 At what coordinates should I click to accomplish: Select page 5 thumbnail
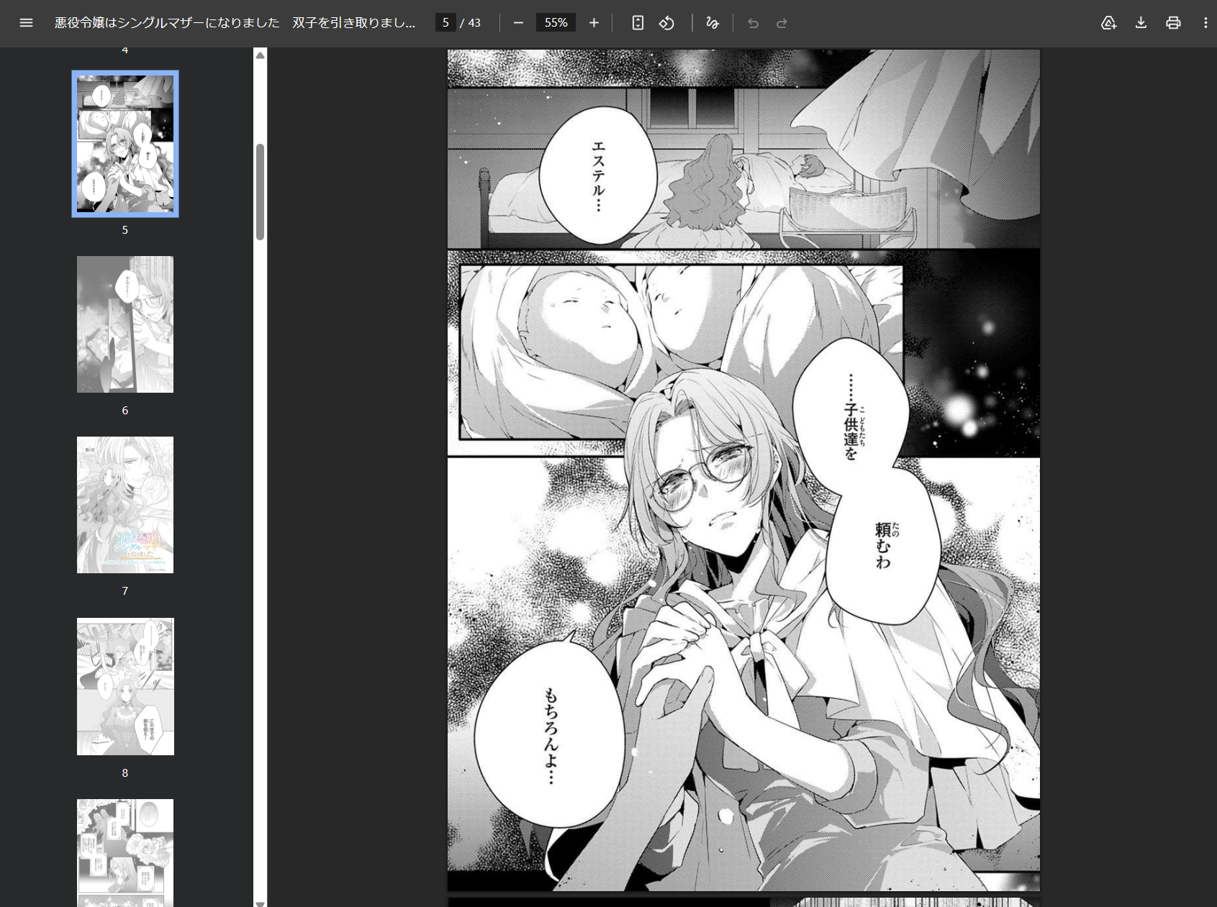125,144
